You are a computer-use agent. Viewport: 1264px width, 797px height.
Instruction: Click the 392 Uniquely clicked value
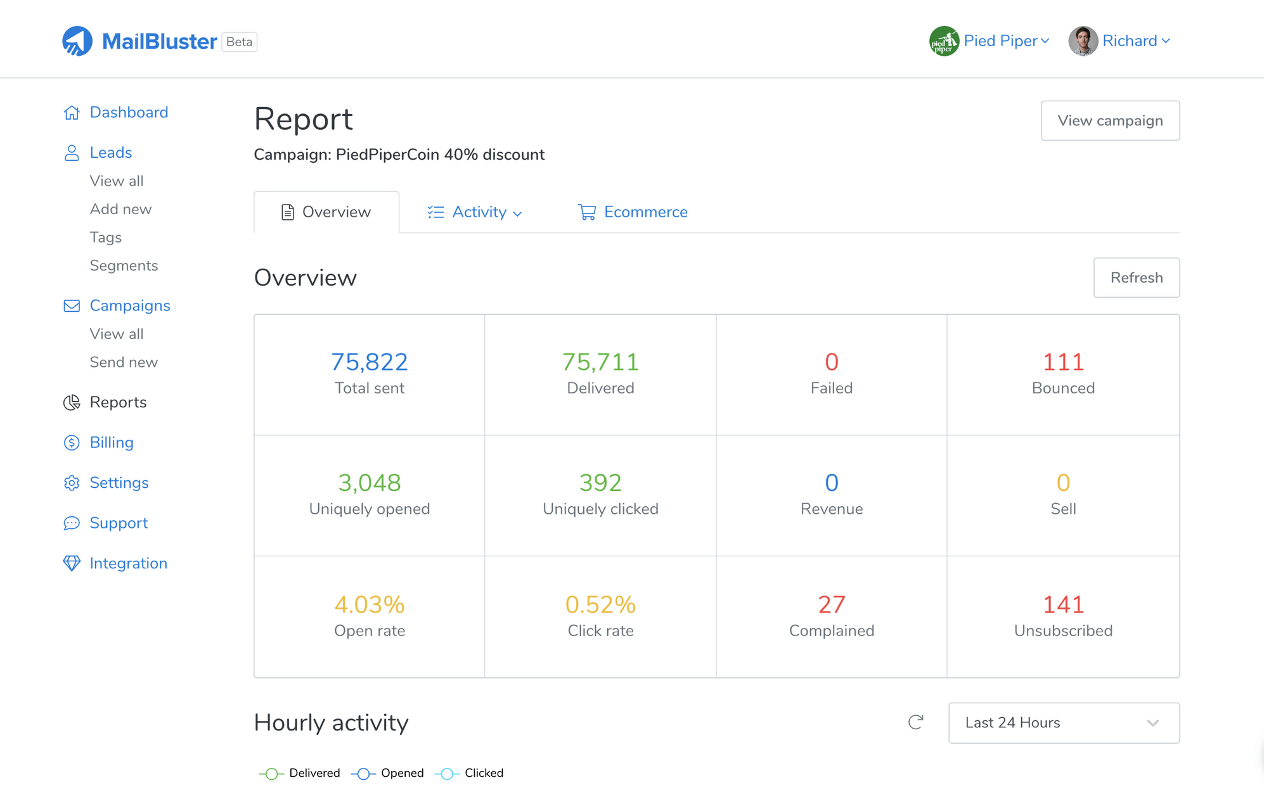(x=600, y=483)
